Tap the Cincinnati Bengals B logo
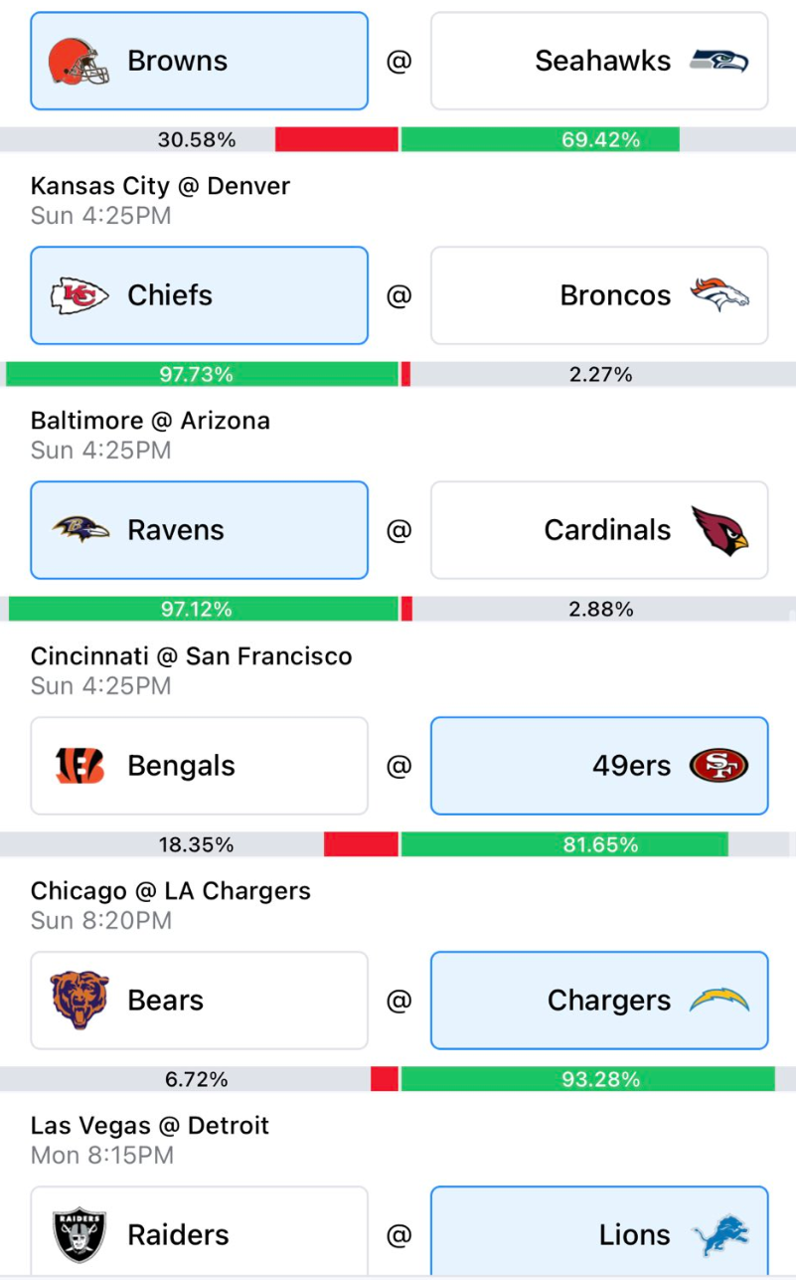Image resolution: width=797 pixels, height=1281 pixels. [80, 766]
